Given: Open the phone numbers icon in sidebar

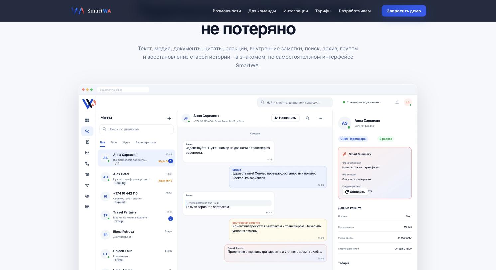Looking at the screenshot, I should pyautogui.click(x=87, y=164).
